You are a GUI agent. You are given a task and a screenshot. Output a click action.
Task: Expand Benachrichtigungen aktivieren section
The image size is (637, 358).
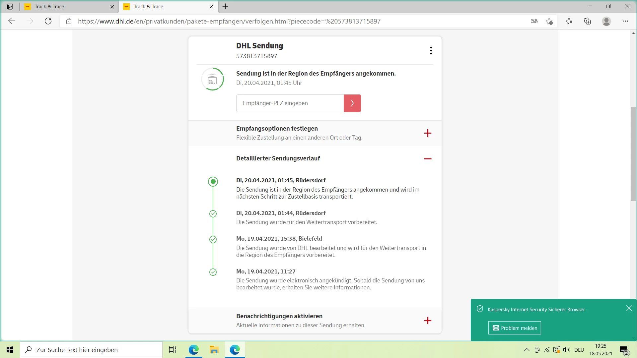tap(428, 321)
